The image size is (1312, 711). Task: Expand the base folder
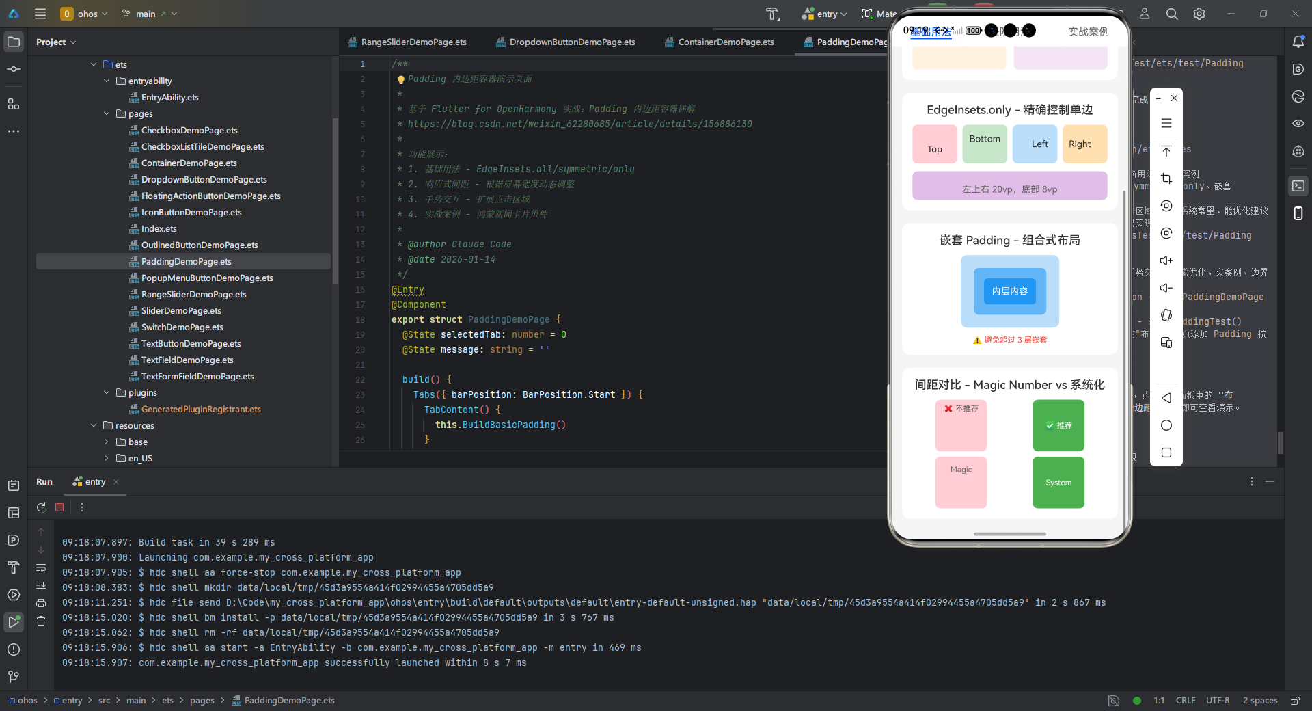(x=107, y=442)
